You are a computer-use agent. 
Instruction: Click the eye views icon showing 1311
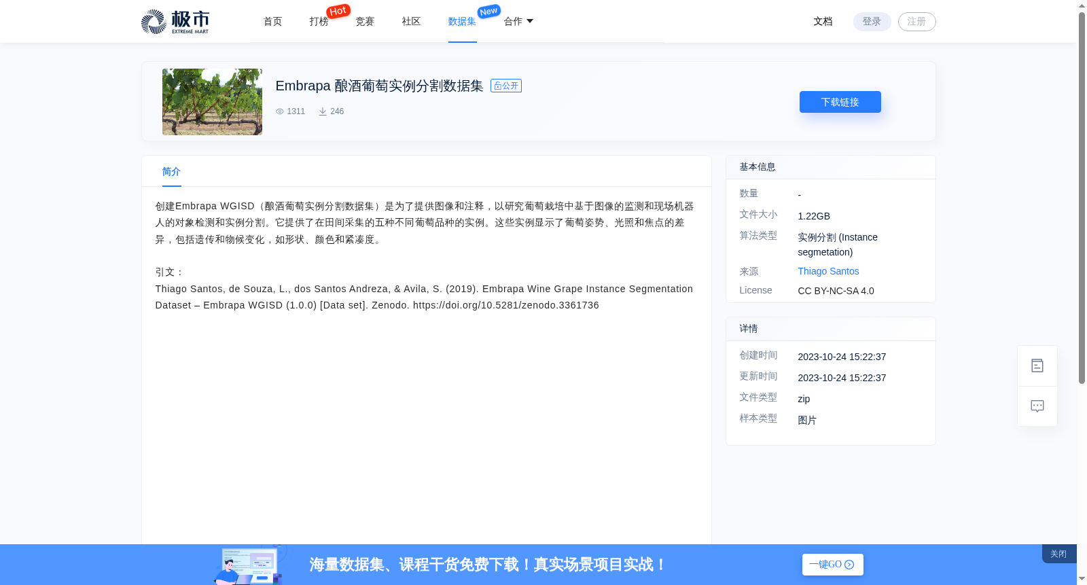tap(279, 111)
